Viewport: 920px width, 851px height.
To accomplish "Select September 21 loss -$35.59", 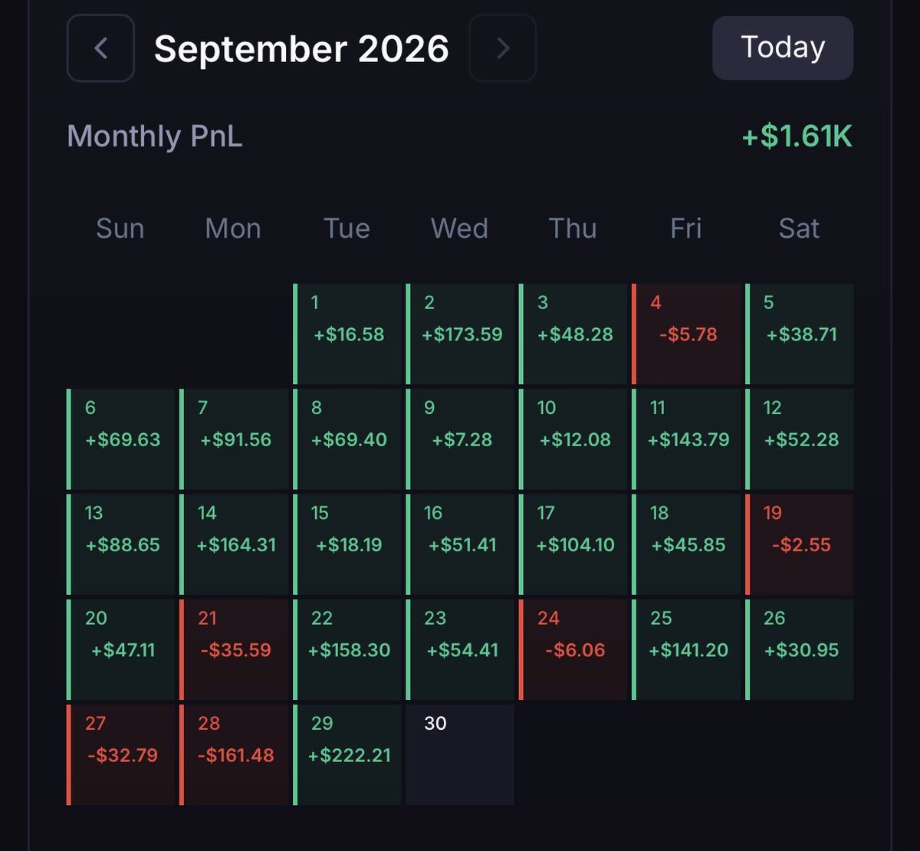I will click(235, 649).
